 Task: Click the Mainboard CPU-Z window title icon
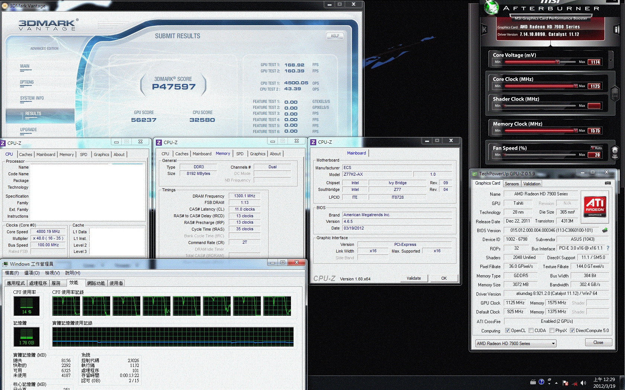[313, 142]
